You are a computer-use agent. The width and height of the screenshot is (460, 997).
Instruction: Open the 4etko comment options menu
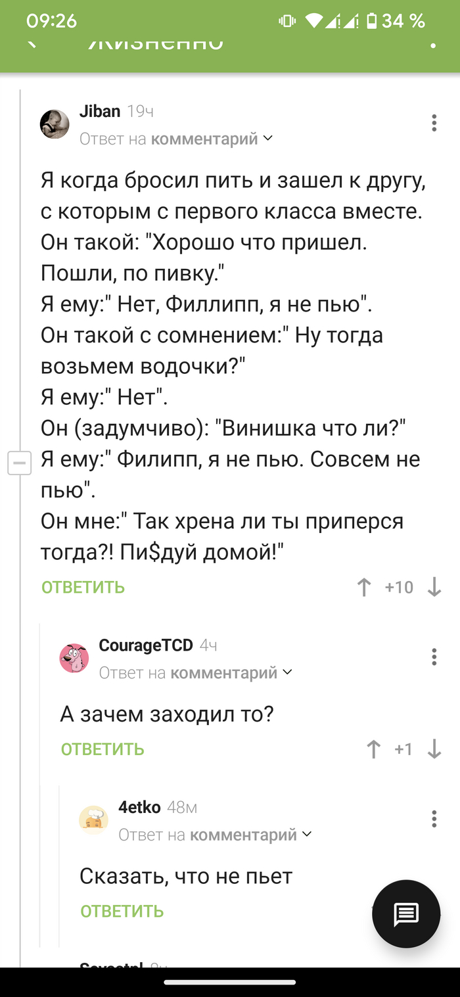click(434, 820)
